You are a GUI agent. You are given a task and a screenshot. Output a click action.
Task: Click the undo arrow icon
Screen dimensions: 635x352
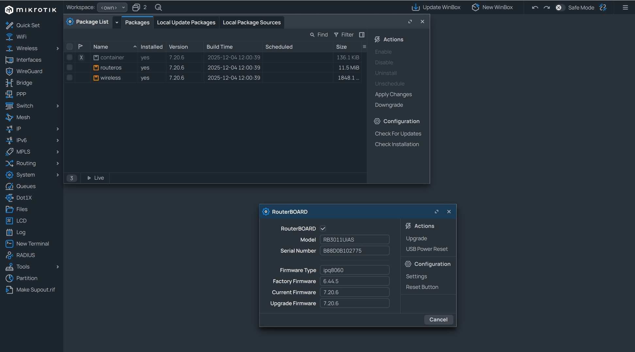[x=535, y=7]
